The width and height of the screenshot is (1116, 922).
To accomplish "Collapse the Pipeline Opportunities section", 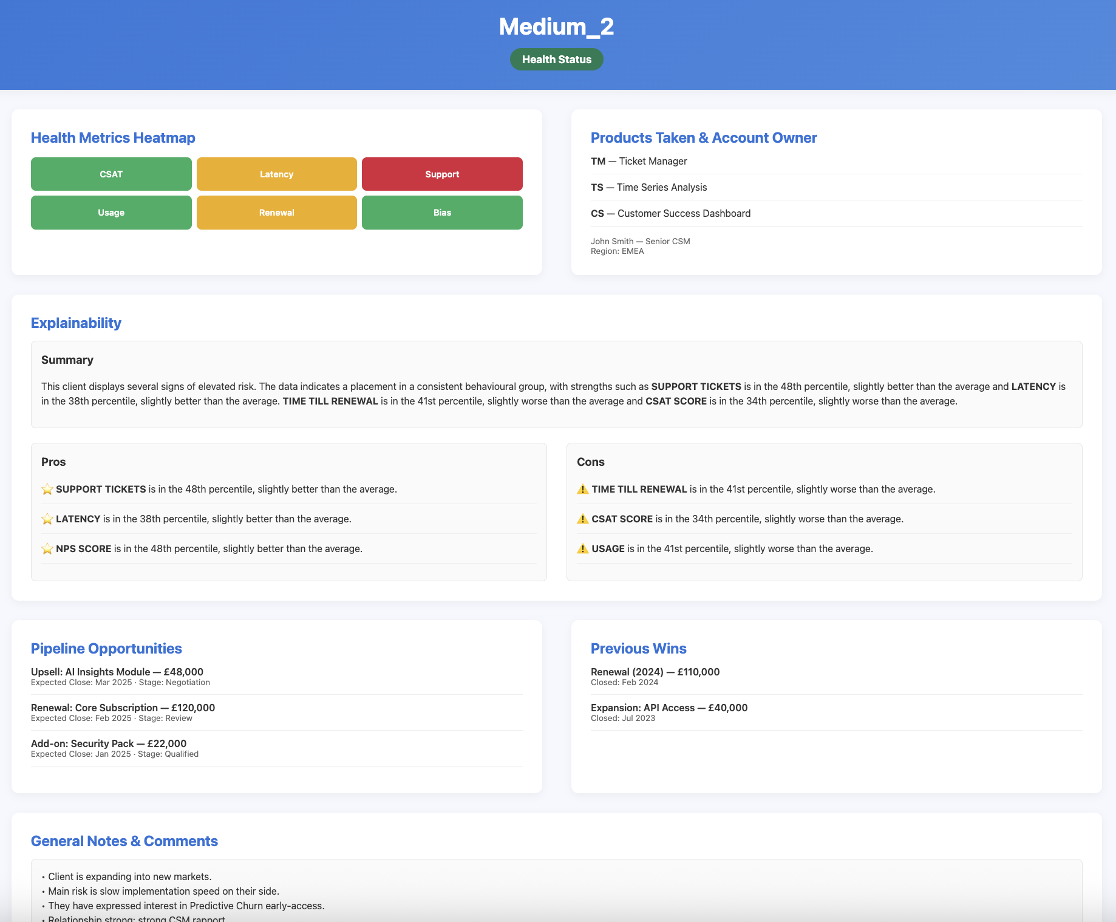I will tap(106, 649).
